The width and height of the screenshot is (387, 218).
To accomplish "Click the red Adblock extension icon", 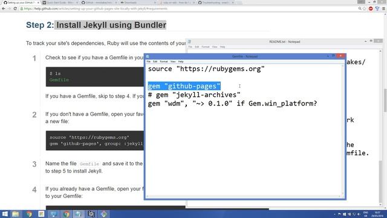I will coord(371,8).
